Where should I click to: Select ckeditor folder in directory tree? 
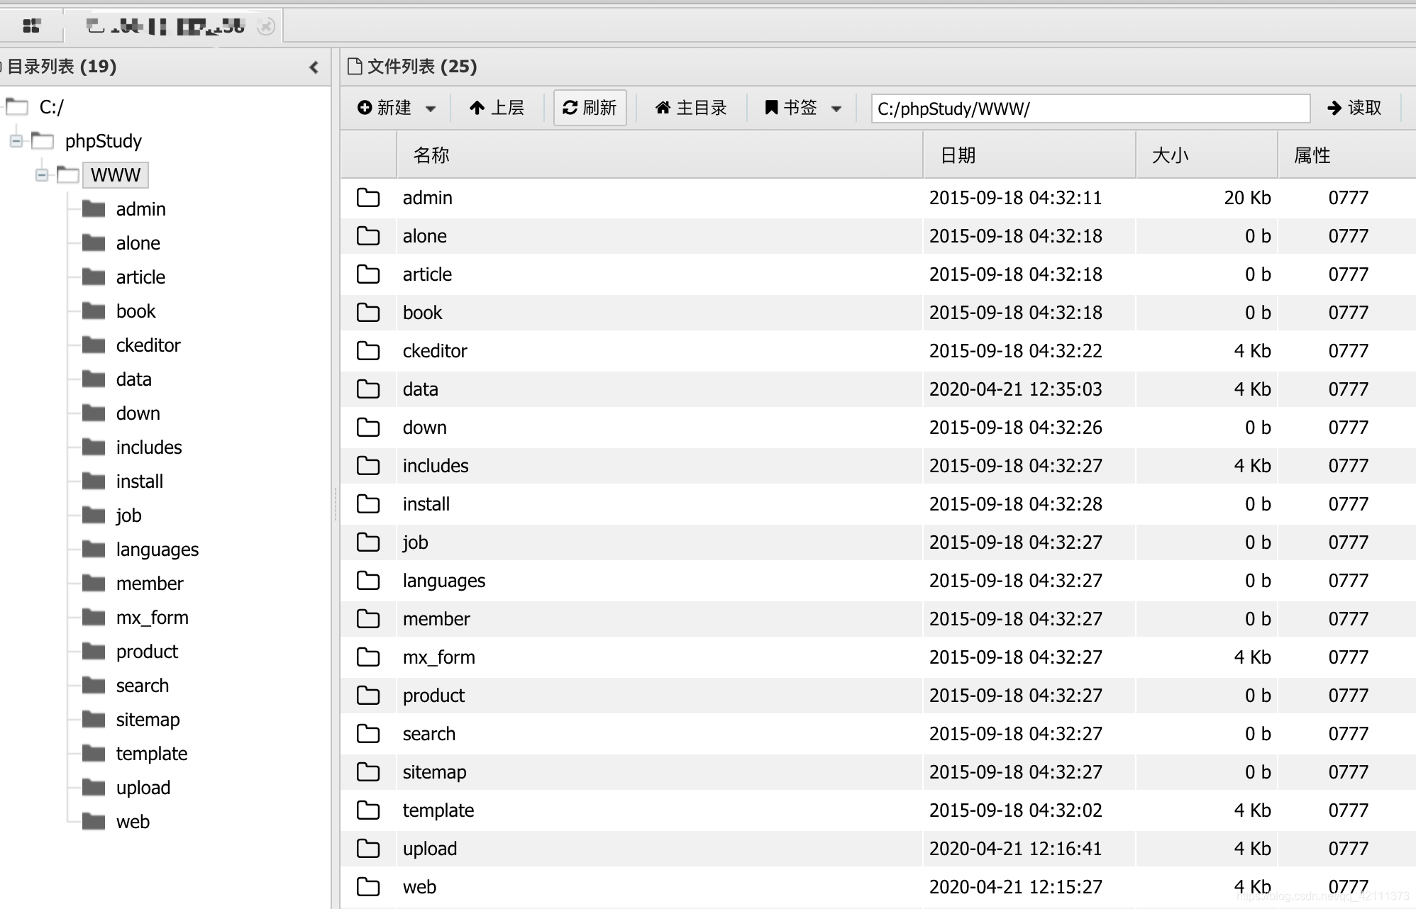[x=148, y=345]
